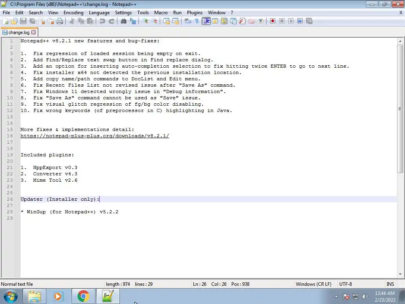
Task: Close the change.log tab with red X
Action: (34, 32)
